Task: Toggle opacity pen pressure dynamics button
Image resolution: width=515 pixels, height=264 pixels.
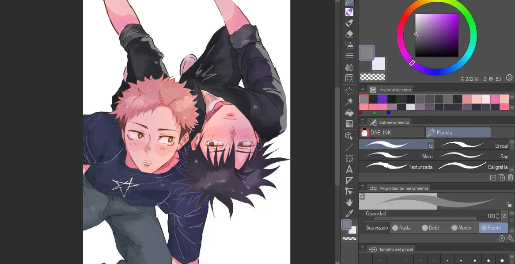Action: pos(504,216)
